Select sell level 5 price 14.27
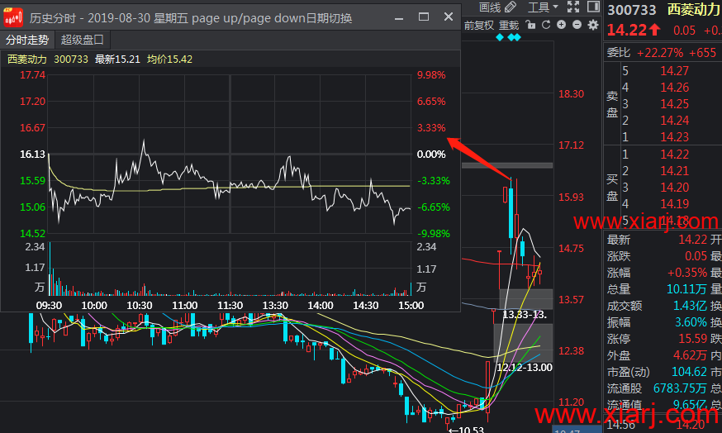Viewport: 722px width, 433px height. click(x=675, y=71)
